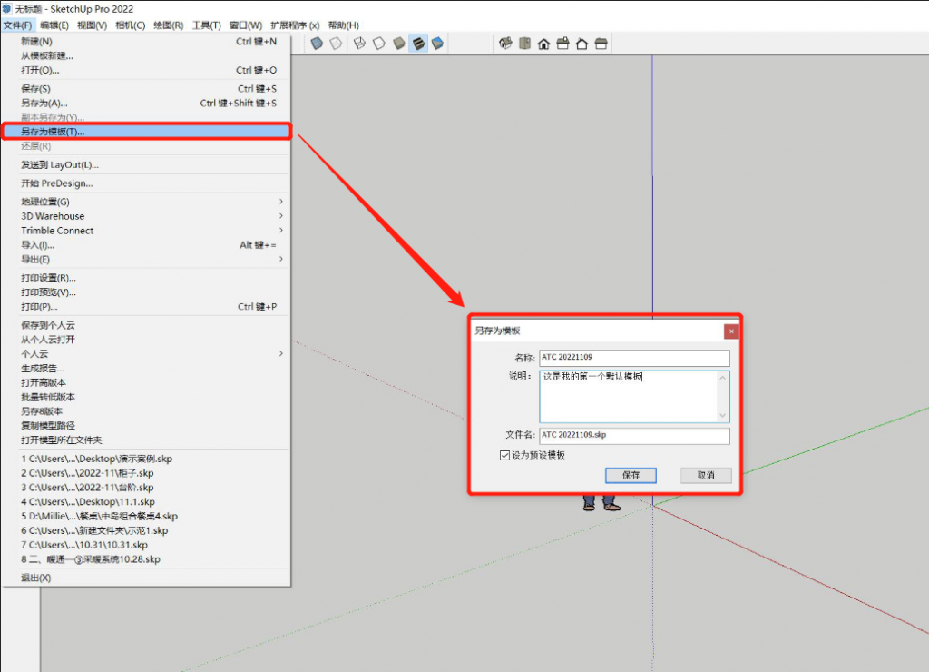Choose 生成报告... menu entry
The width and height of the screenshot is (929, 672).
147,369
